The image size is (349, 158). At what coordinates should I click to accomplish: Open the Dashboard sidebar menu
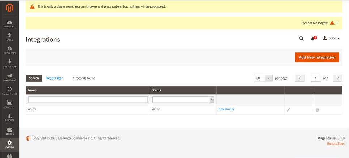coord(9,24)
